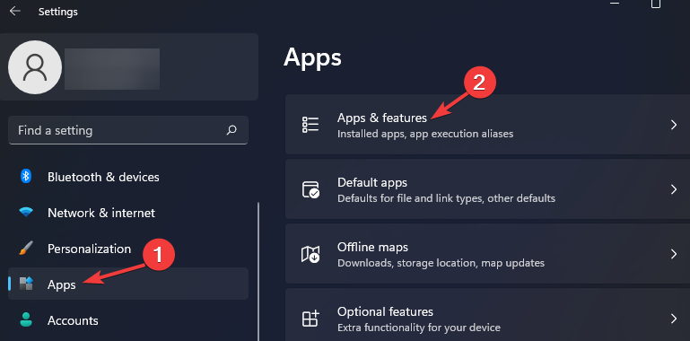690x341 pixels.
Task: Click the search magnifier icon
Action: [231, 130]
